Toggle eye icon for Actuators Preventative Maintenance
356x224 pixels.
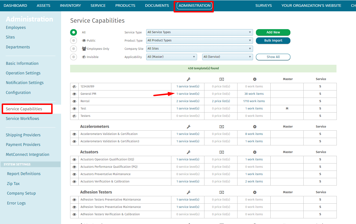tap(74, 174)
